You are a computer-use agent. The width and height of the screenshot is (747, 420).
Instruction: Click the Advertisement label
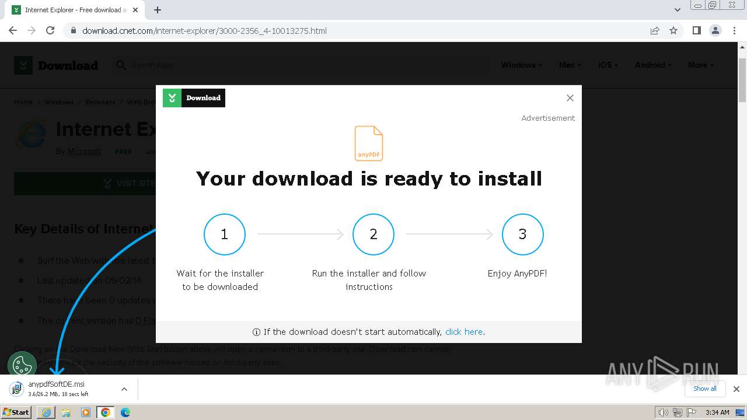[548, 118]
